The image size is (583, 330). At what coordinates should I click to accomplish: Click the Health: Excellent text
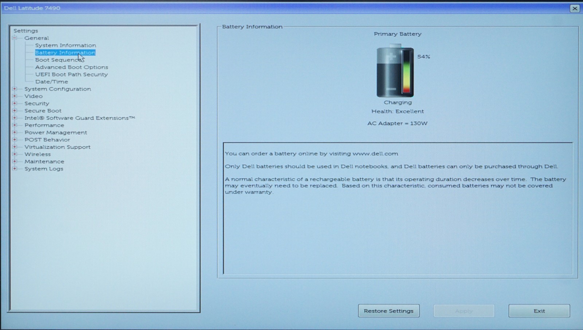(398, 112)
